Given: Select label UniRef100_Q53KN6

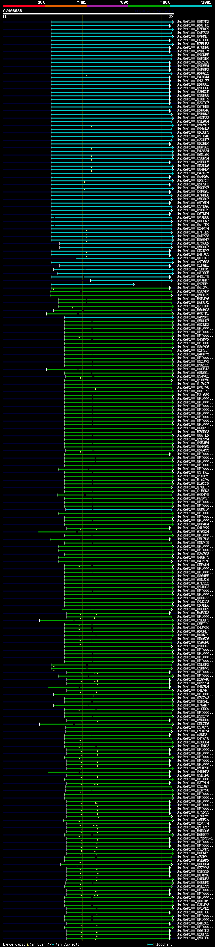Looking at the screenshot, I should (x=193, y=166).
